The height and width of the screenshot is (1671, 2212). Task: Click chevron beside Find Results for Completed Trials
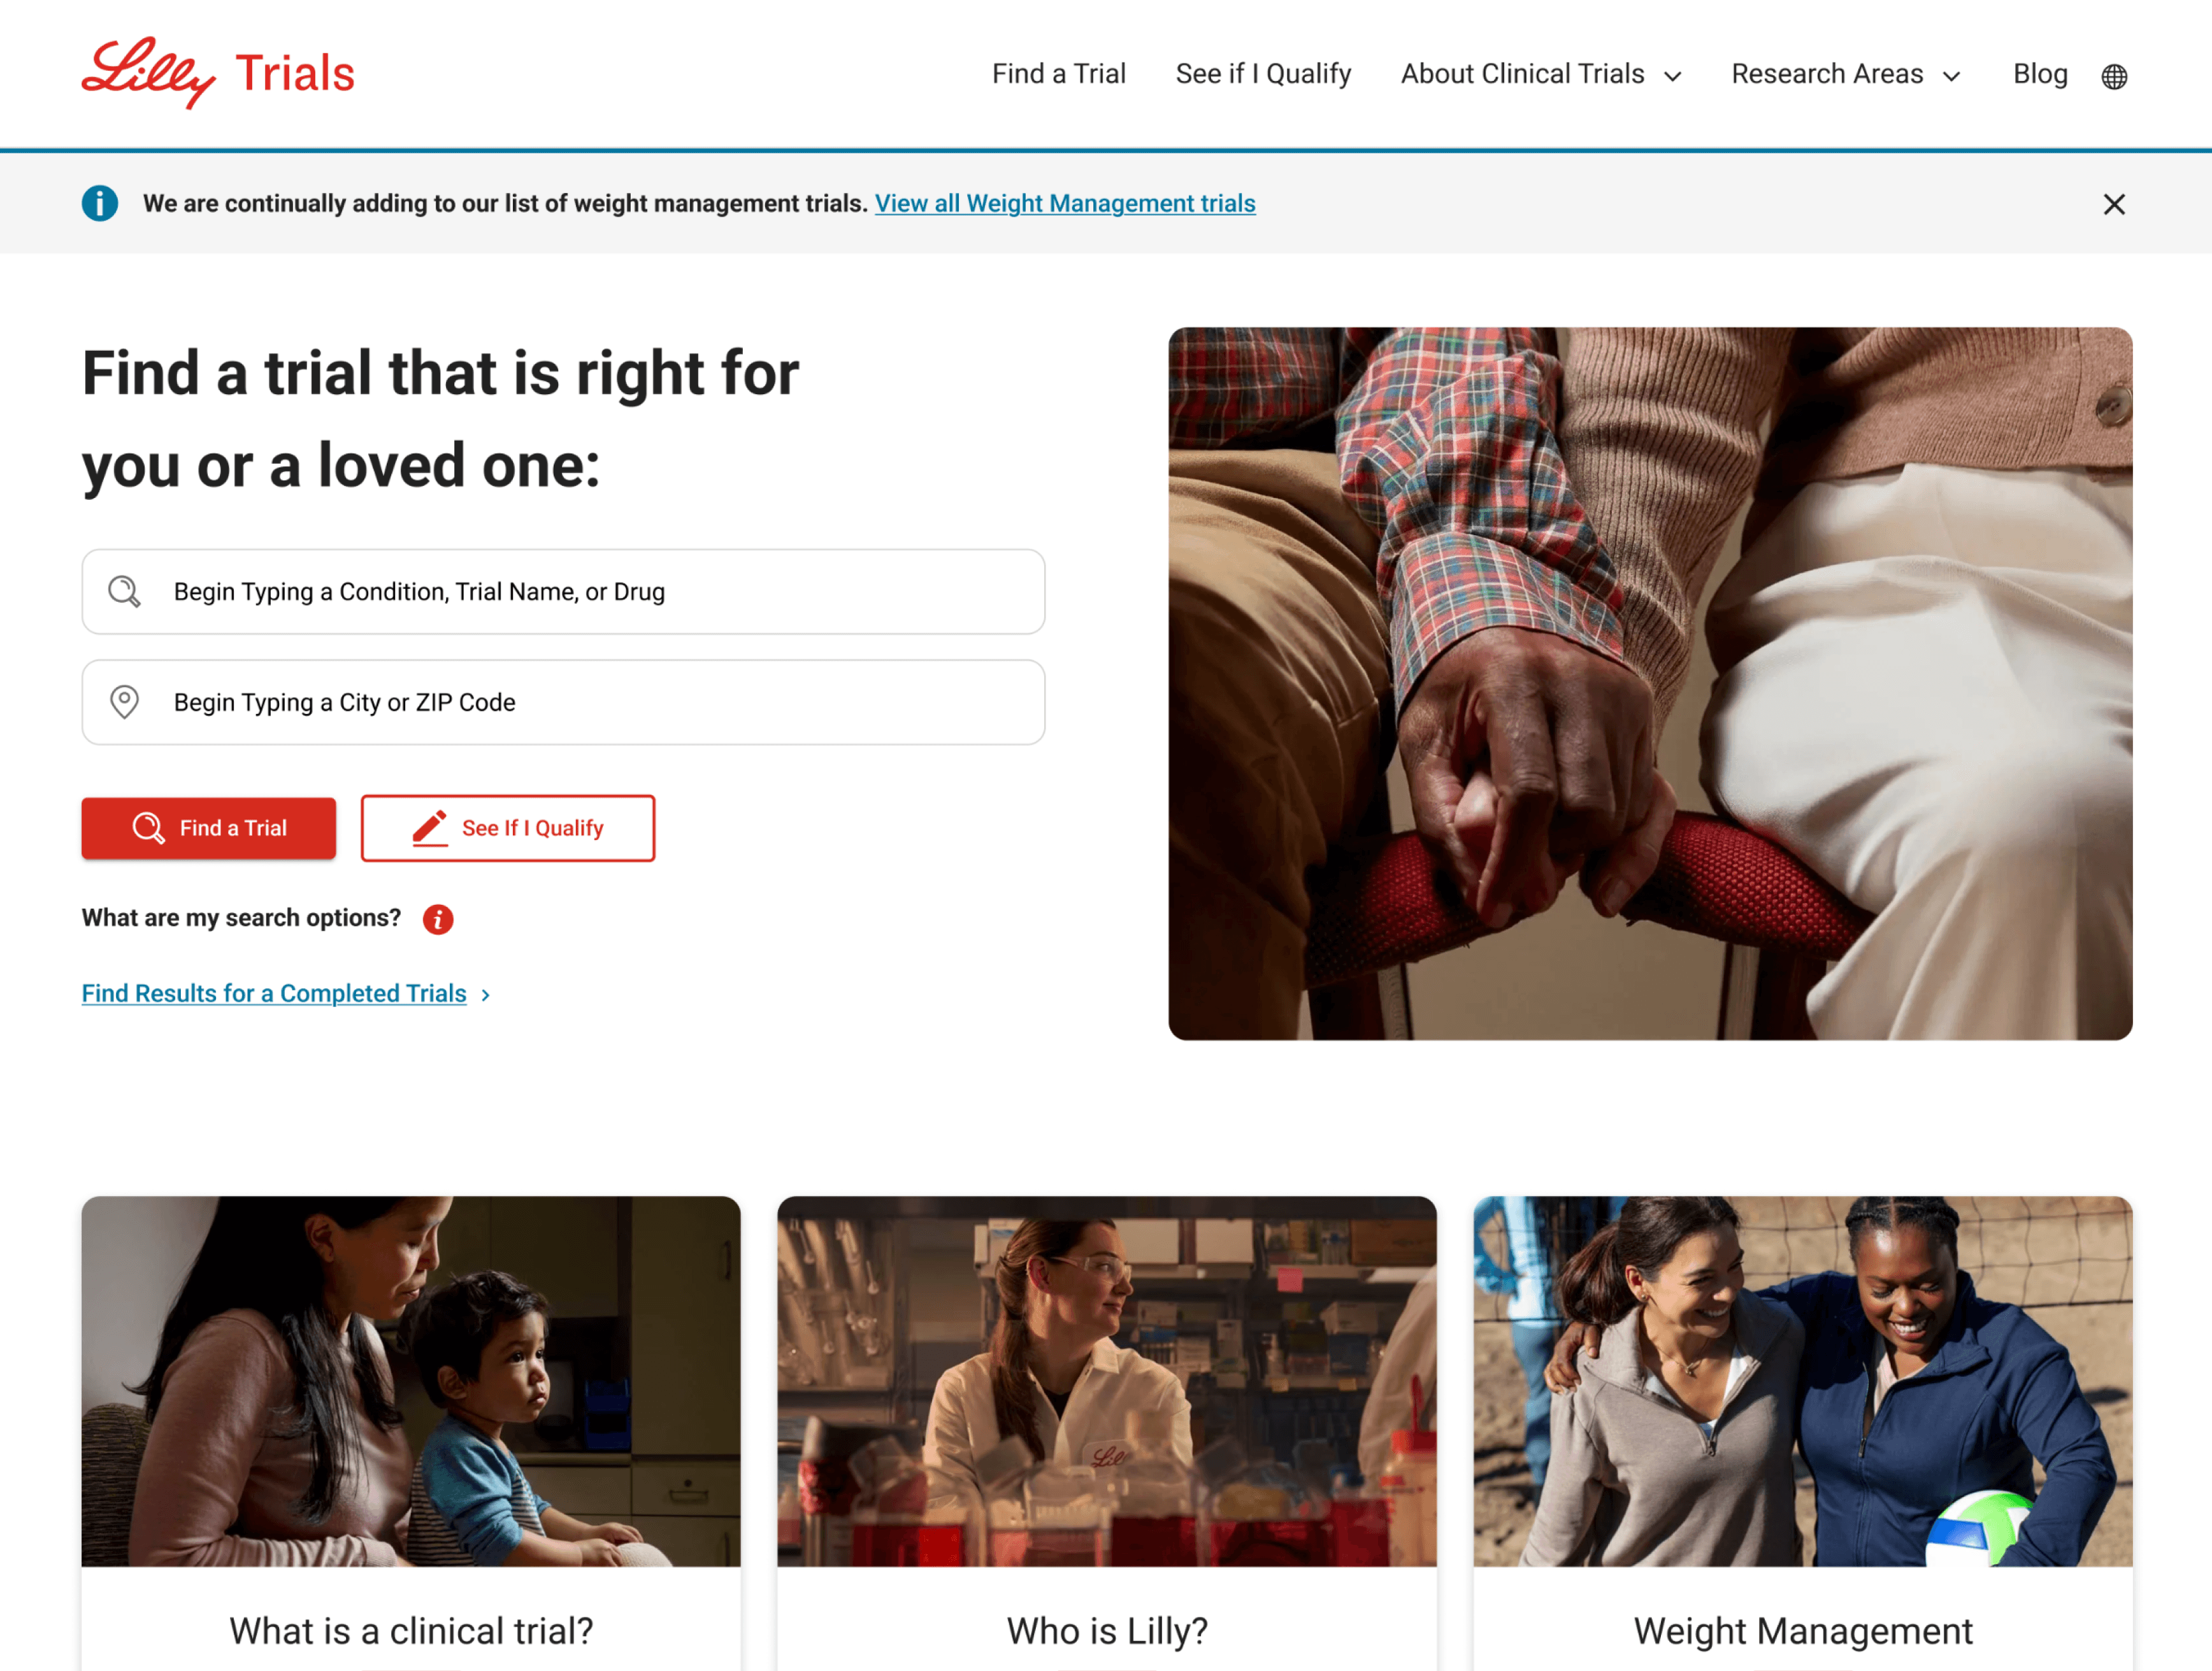coord(485,995)
